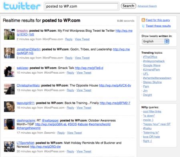Open ChristopherMalo's avatar thumbnail
Image resolution: width=180 pixels, height=157 pixels.
click(x=9, y=89)
